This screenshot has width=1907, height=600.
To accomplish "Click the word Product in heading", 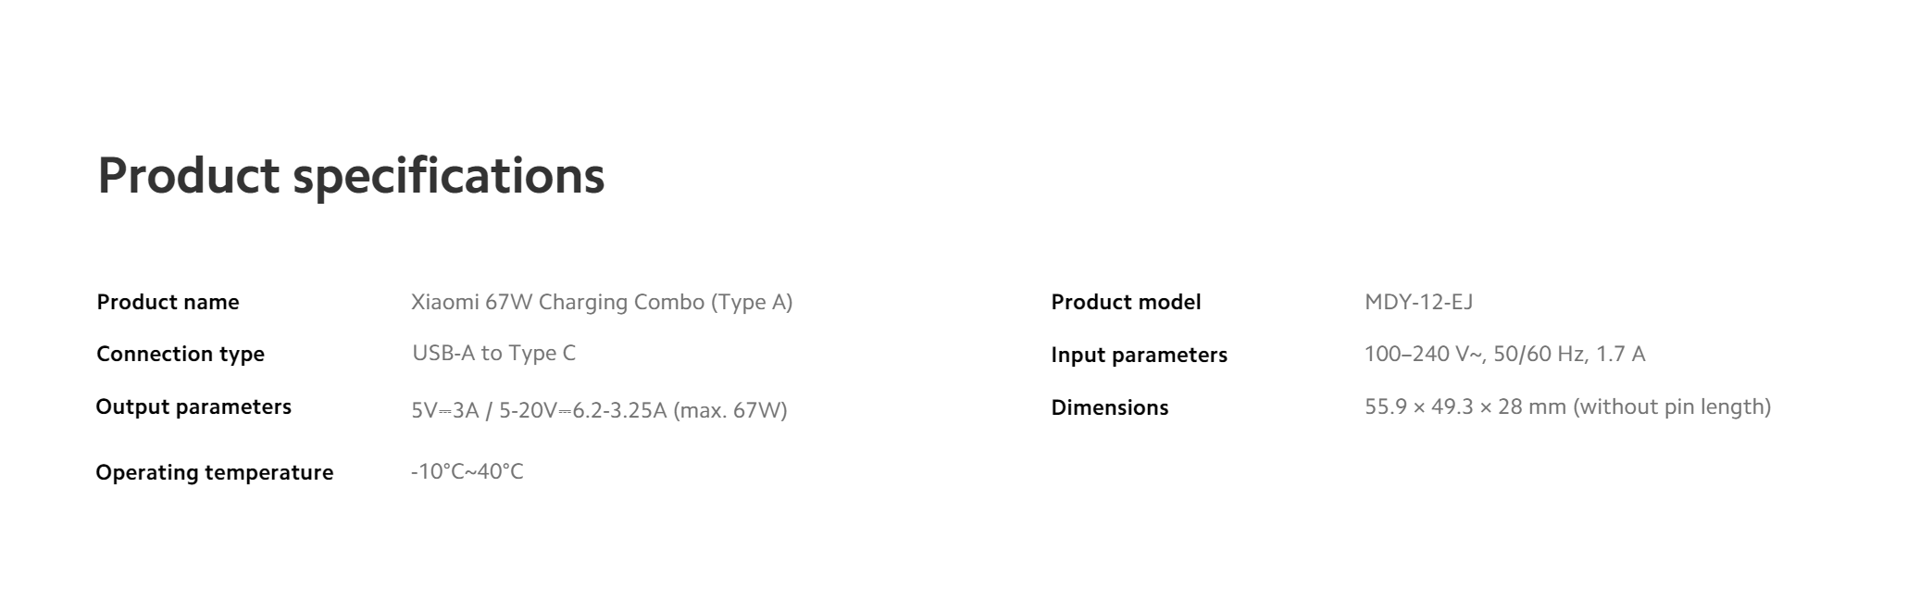I will pyautogui.click(x=189, y=174).
